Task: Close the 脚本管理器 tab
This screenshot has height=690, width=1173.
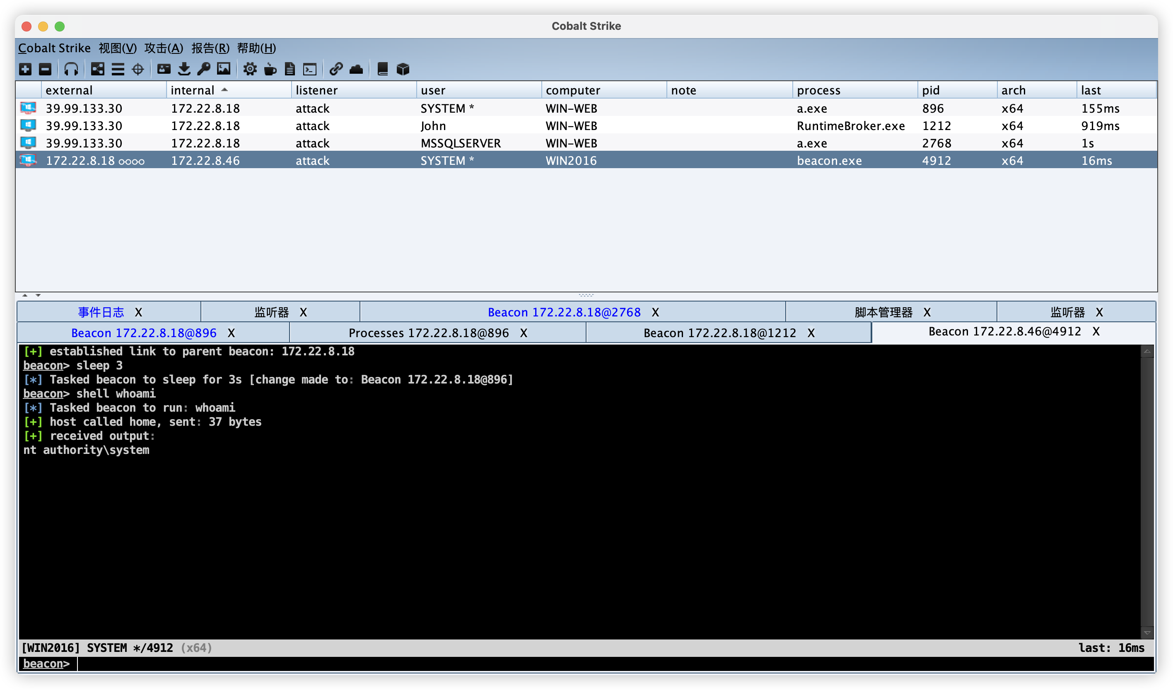Action: click(927, 312)
